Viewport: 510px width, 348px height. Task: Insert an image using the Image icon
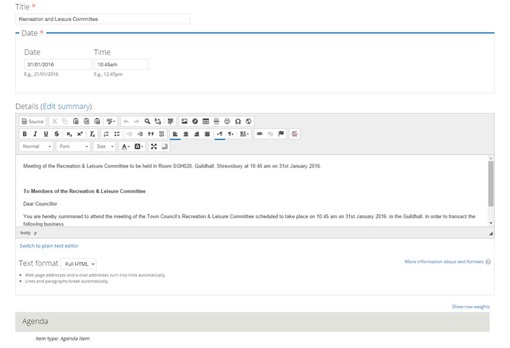coord(184,121)
